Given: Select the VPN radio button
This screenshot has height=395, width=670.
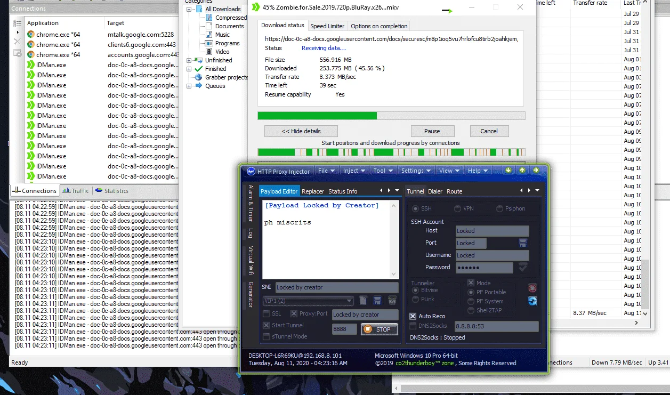Looking at the screenshot, I should coord(457,208).
